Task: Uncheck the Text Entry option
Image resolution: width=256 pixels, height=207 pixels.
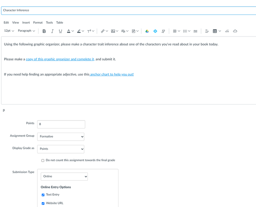Action: (43, 195)
